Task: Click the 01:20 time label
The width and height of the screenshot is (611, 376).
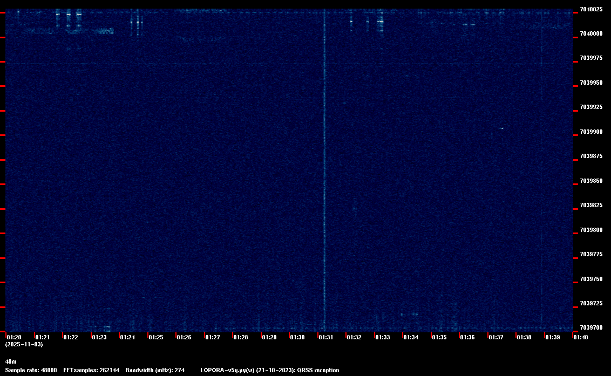Action: pyautogui.click(x=14, y=337)
